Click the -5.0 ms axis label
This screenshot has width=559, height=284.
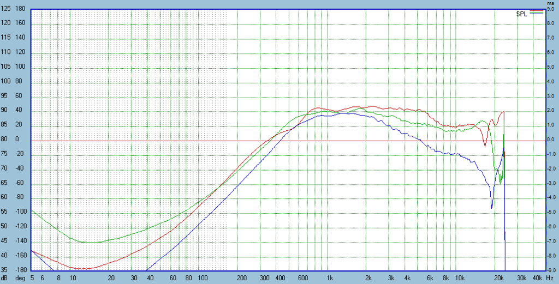pyautogui.click(x=551, y=212)
